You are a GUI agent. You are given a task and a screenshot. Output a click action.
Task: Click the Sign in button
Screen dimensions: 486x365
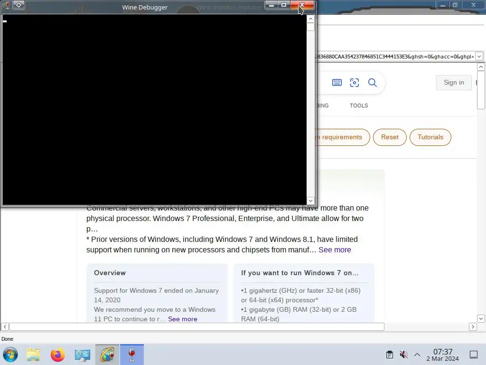tap(454, 83)
